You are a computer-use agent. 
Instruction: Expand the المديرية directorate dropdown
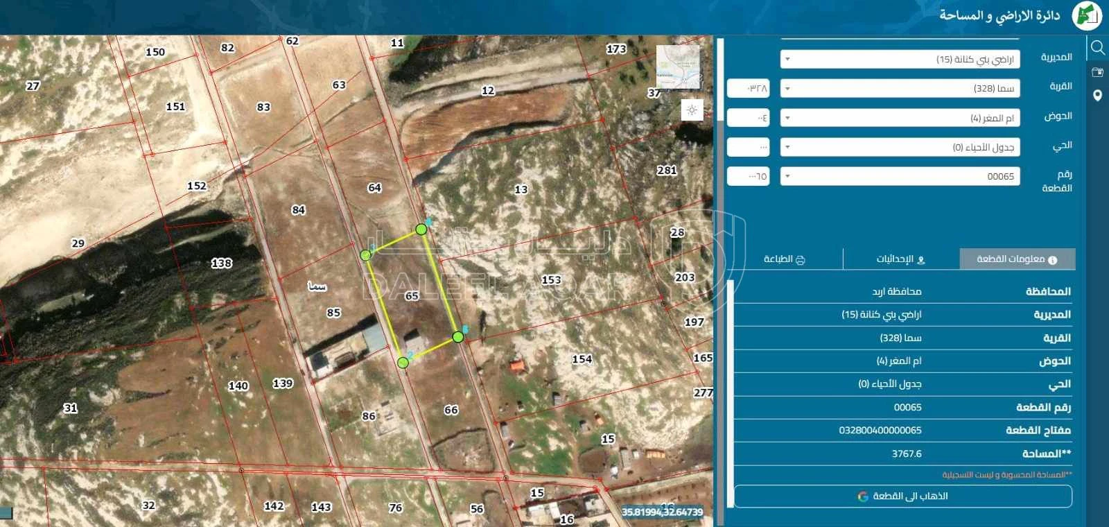pyautogui.click(x=900, y=59)
